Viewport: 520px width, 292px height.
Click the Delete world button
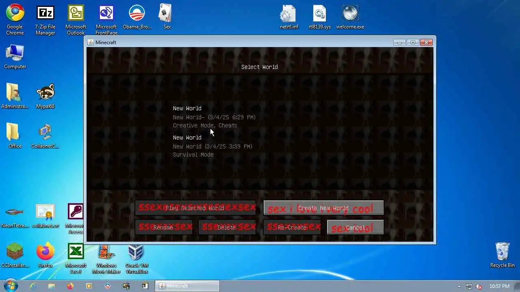point(227,228)
